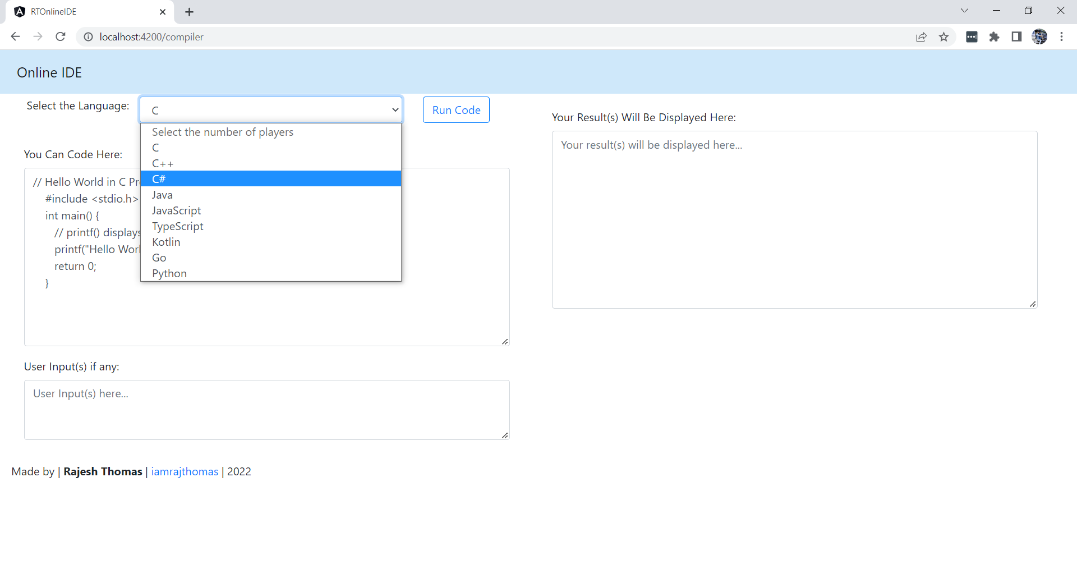The width and height of the screenshot is (1077, 578).
Task: Click the 'return 0;' code line
Action: 75,266
